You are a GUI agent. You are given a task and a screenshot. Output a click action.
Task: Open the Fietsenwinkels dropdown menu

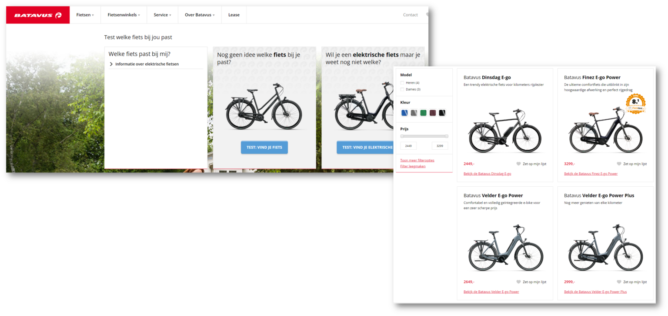124,15
